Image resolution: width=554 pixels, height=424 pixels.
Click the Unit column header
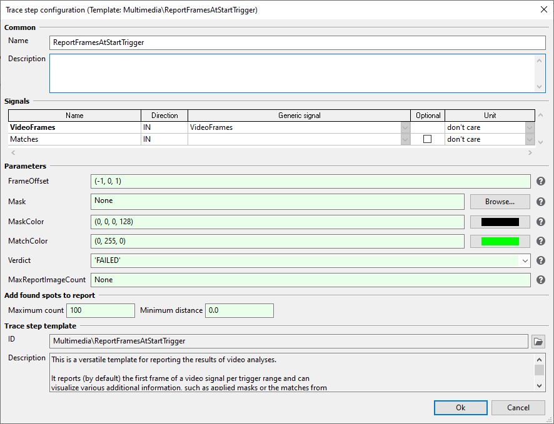[490, 116]
